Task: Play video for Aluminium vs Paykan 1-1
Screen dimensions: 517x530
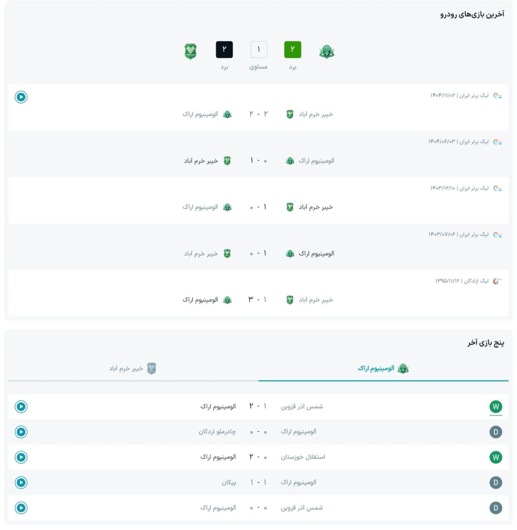Action: (x=21, y=482)
